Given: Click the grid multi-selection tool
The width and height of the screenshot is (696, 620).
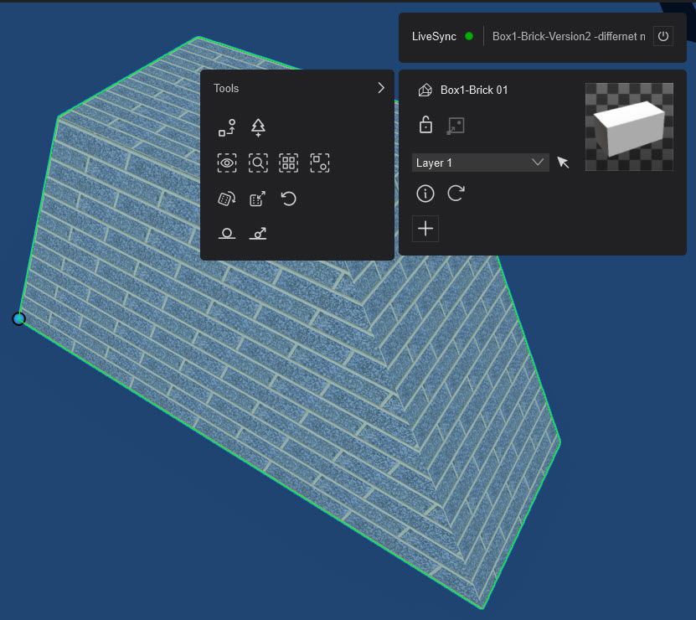Looking at the screenshot, I should [288, 163].
